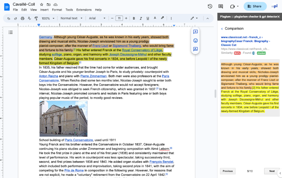Add a comment using the margin comment icon
282x178 pixels.
click(195, 32)
